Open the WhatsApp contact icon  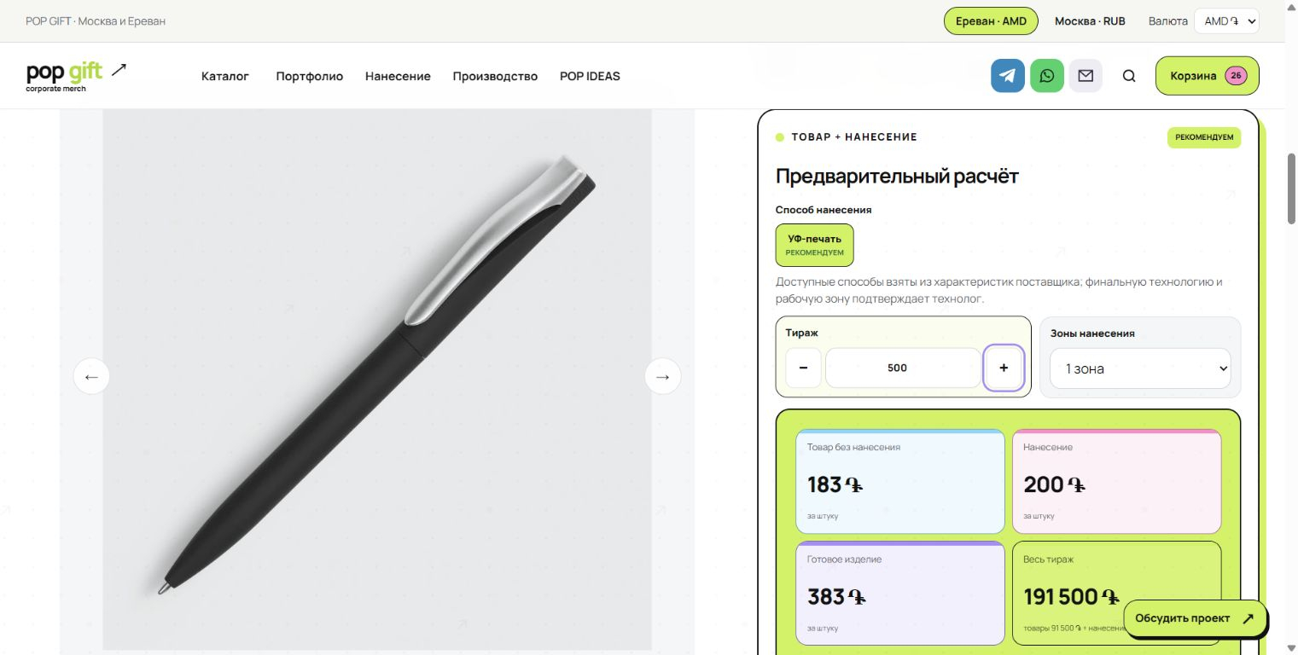1047,76
